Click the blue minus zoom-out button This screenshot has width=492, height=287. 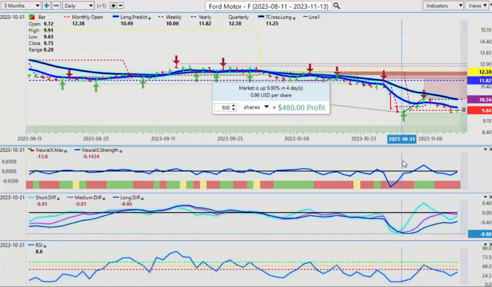coord(56,6)
